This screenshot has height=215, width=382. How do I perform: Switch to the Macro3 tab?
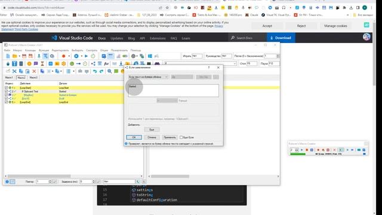click(33, 78)
